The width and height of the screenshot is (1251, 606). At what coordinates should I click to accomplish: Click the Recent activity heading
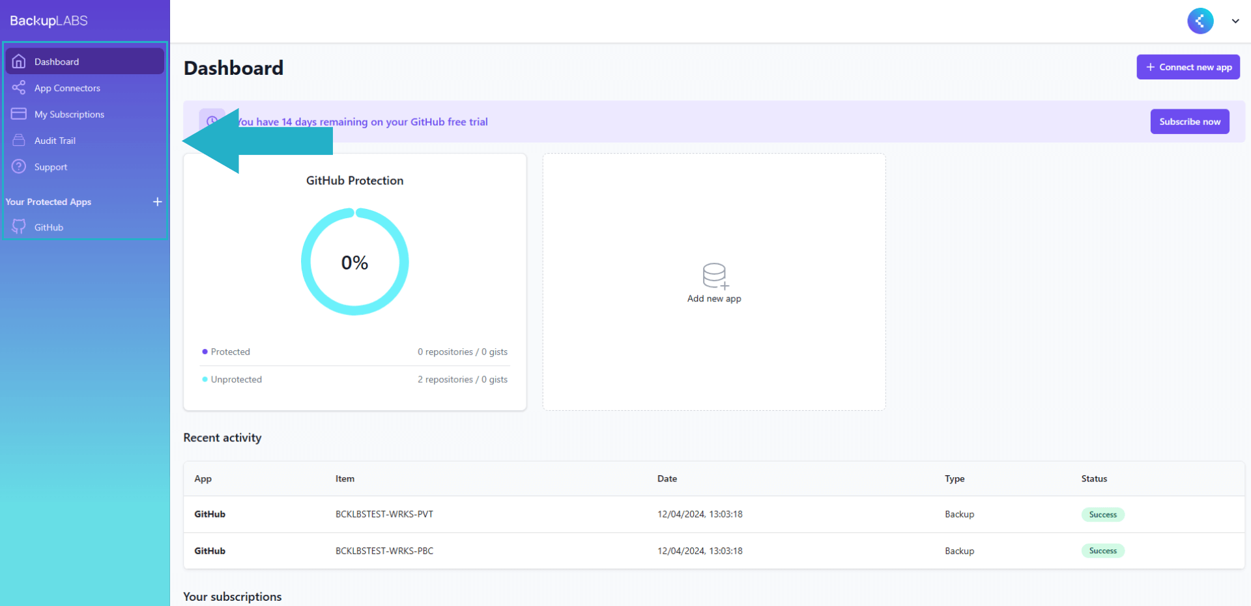[222, 438]
